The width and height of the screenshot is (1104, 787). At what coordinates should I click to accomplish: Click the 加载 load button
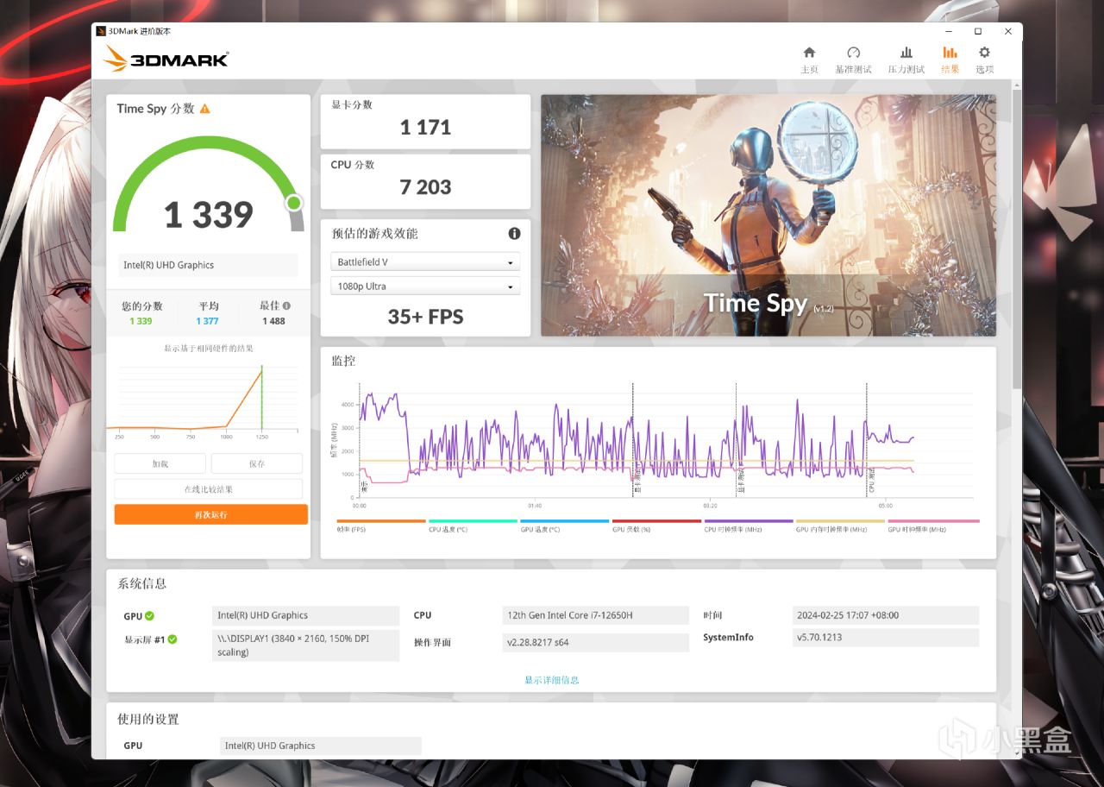tap(160, 463)
